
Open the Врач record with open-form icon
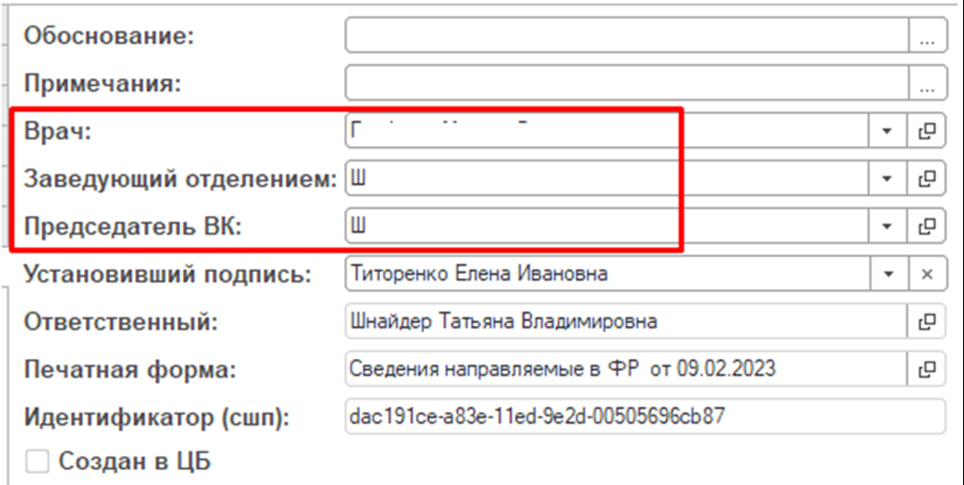coord(926,131)
